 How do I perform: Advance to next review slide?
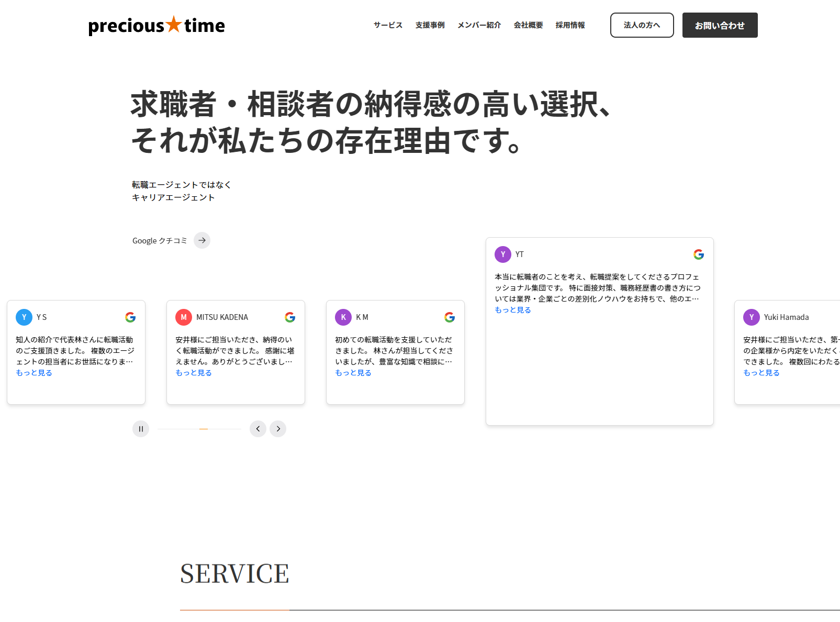pyautogui.click(x=278, y=429)
